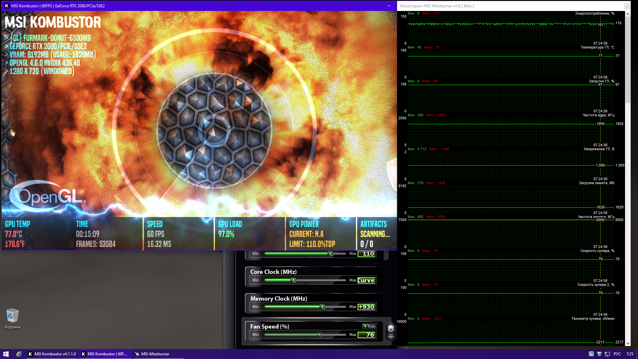Toggle the fan speed Auto button
This screenshot has height=359, width=638.
pyautogui.click(x=369, y=326)
